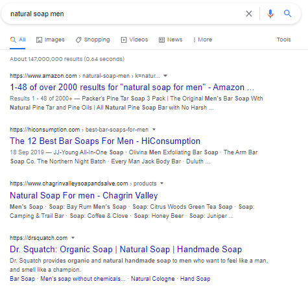This screenshot has width=308, height=297.
Task: Expand the dropdown arrow beside the amazon.com URL
Action: point(165,76)
